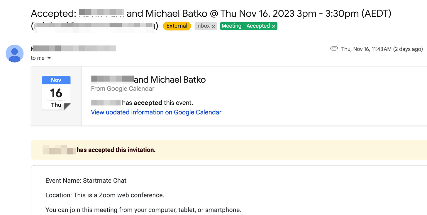
Task: Click the "has accepted this event" text
Action: [x=157, y=103]
